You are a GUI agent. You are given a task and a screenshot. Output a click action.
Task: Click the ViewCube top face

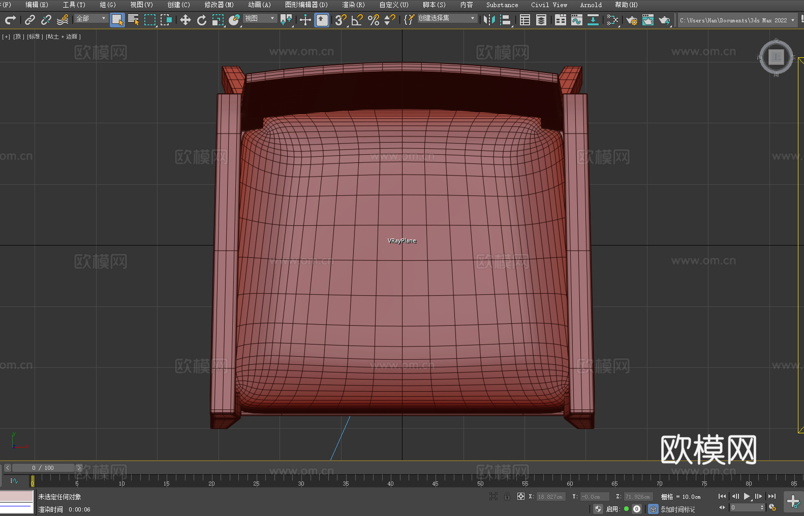tap(776, 57)
